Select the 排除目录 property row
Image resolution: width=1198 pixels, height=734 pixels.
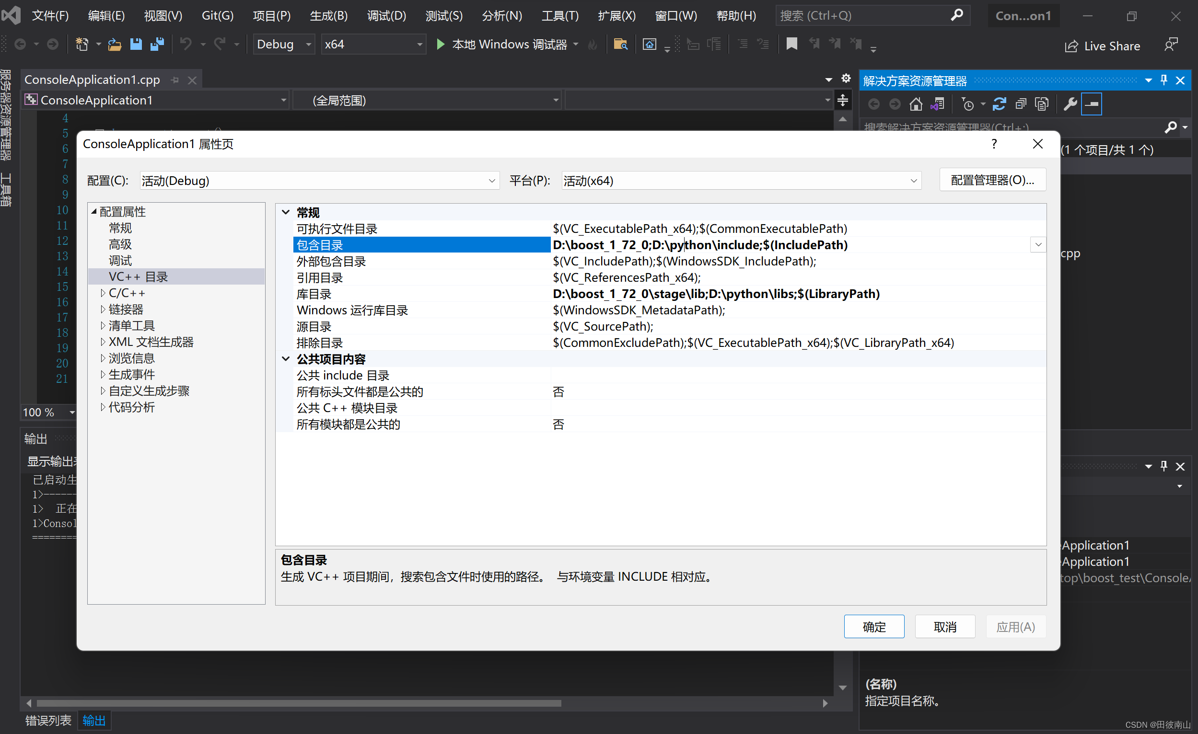670,343
